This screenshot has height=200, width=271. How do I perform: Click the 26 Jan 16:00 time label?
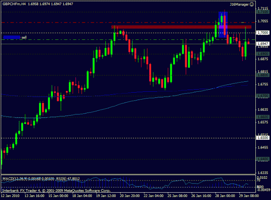coord(201,196)
